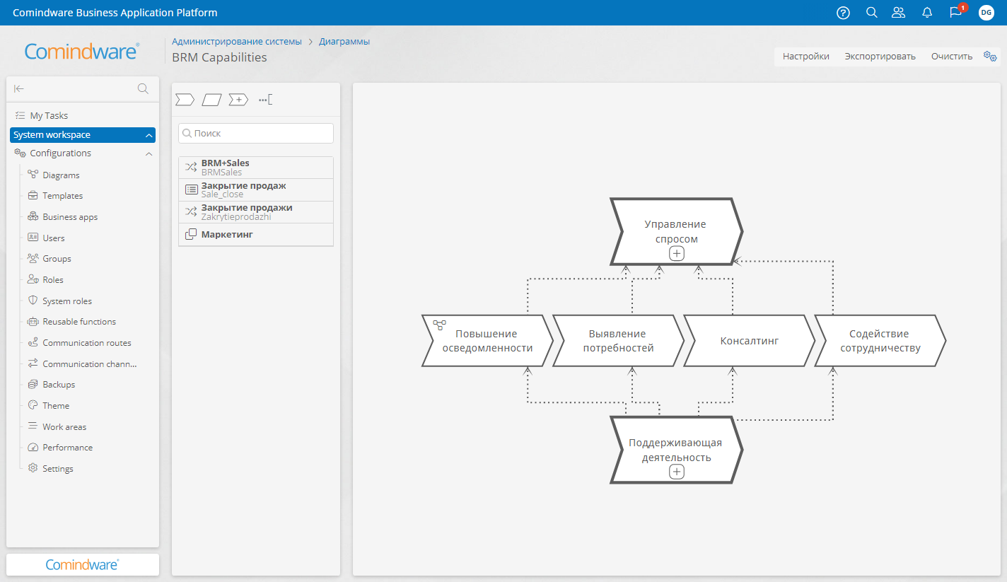Select the chevron process shape tool
The height and width of the screenshot is (582, 1007).
(185, 100)
